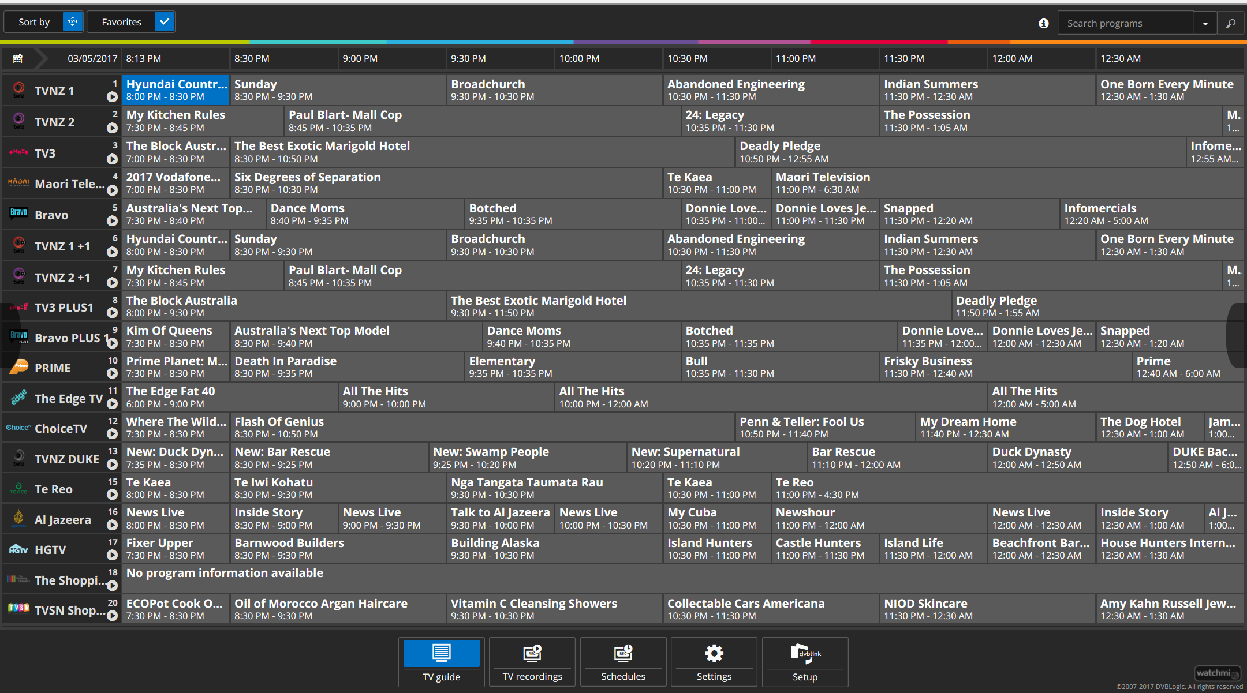The height and width of the screenshot is (693, 1247).
Task: Click The Edge TV channel logo
Action: (x=18, y=398)
